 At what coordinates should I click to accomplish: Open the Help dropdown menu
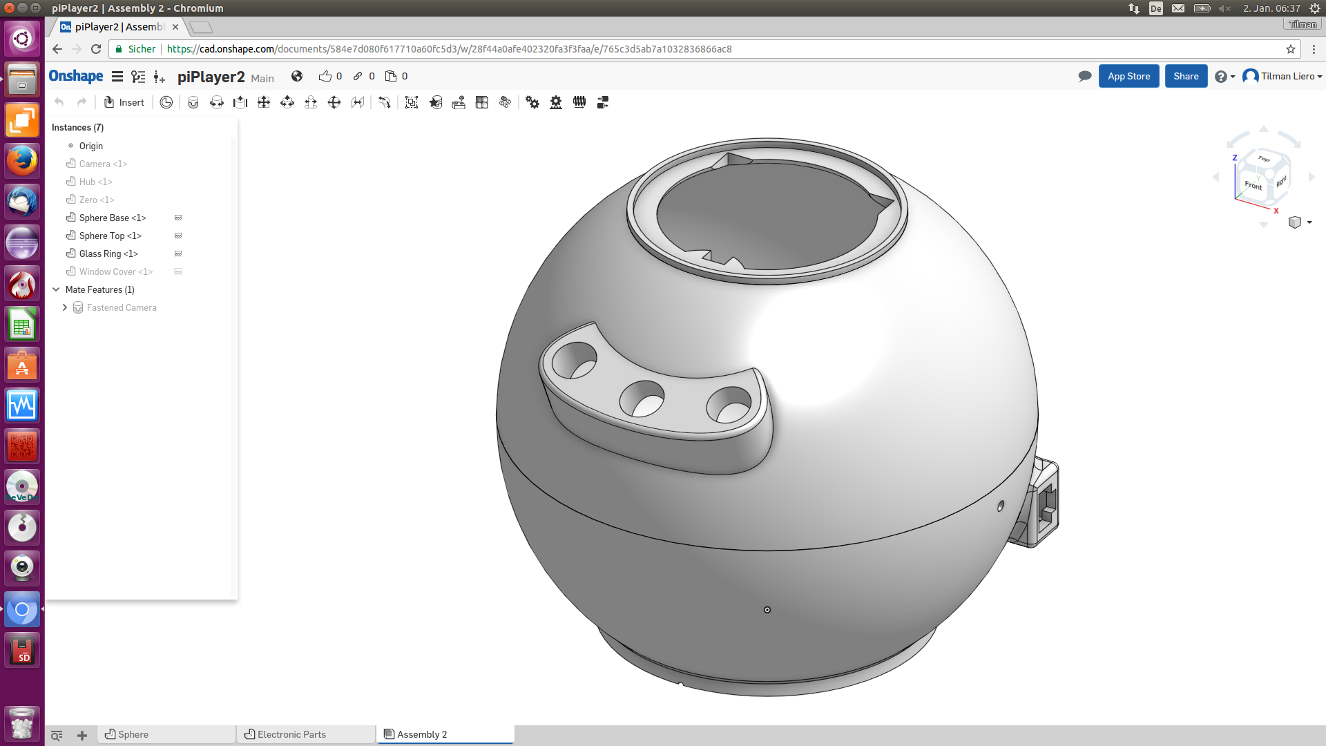click(1224, 77)
